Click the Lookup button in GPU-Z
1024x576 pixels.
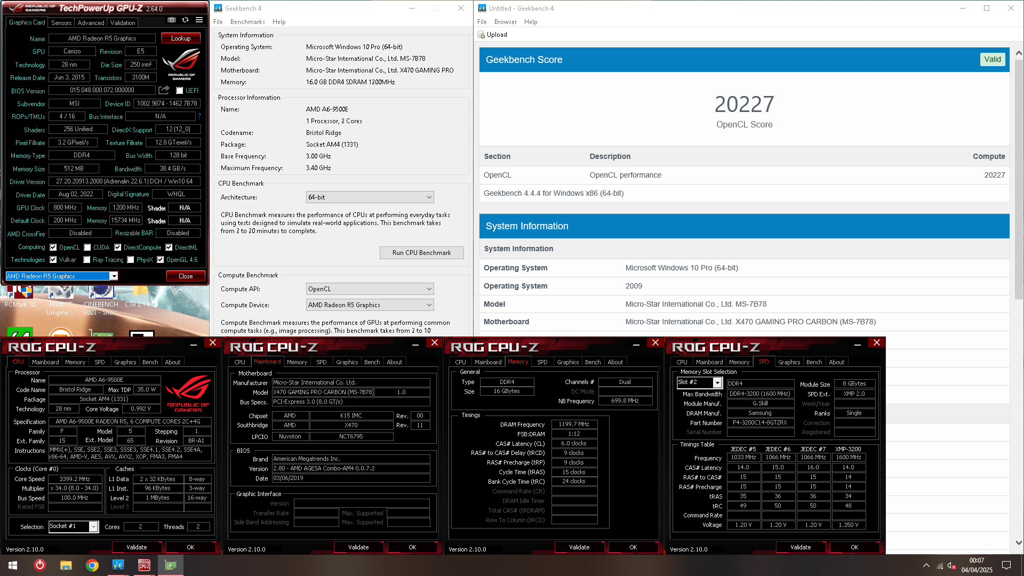[x=181, y=38]
